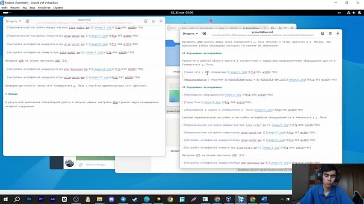Launch Premiere Pro from the taskbar
This screenshot has height=204, width=364.
(41, 199)
